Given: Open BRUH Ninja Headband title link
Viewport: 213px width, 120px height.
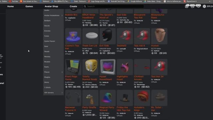Looking at the screenshot, I should 89,16.
